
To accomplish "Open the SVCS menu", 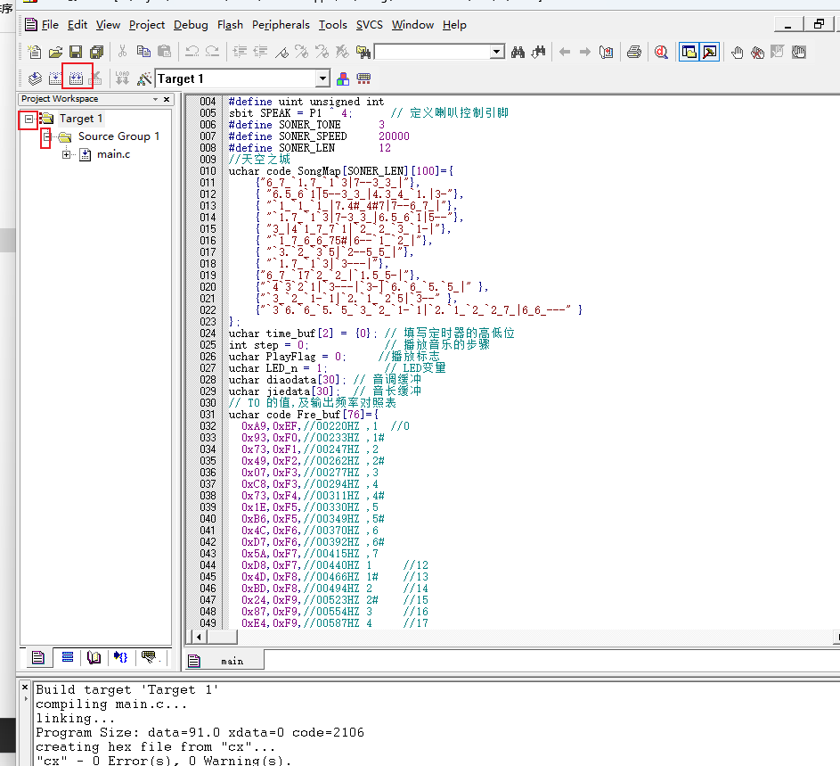I will [x=369, y=25].
